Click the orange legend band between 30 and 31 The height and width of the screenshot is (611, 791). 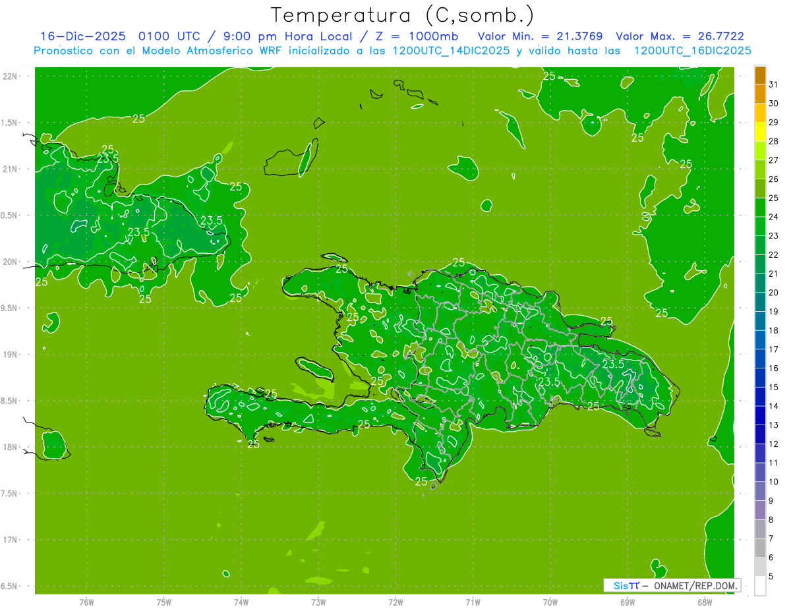coord(760,94)
